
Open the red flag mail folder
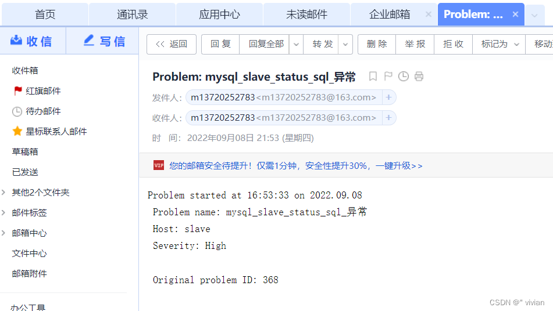(37, 91)
